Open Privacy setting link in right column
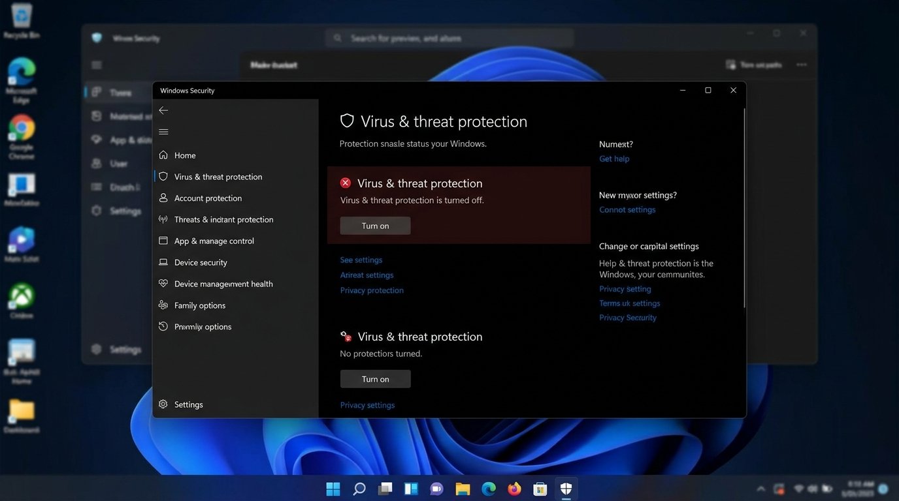Viewport: 899px width, 501px height. coord(625,289)
